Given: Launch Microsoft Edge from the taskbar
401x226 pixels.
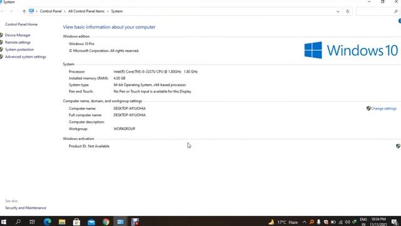Looking at the screenshot, I should [x=48, y=222].
